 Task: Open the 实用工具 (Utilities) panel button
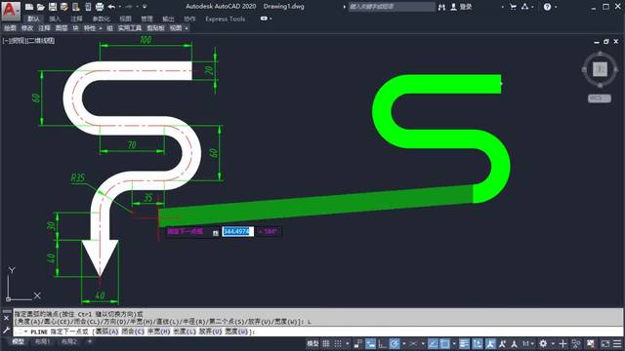tap(130, 28)
